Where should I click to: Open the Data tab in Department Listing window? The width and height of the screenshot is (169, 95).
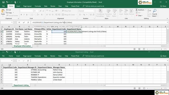click(x=45, y=56)
